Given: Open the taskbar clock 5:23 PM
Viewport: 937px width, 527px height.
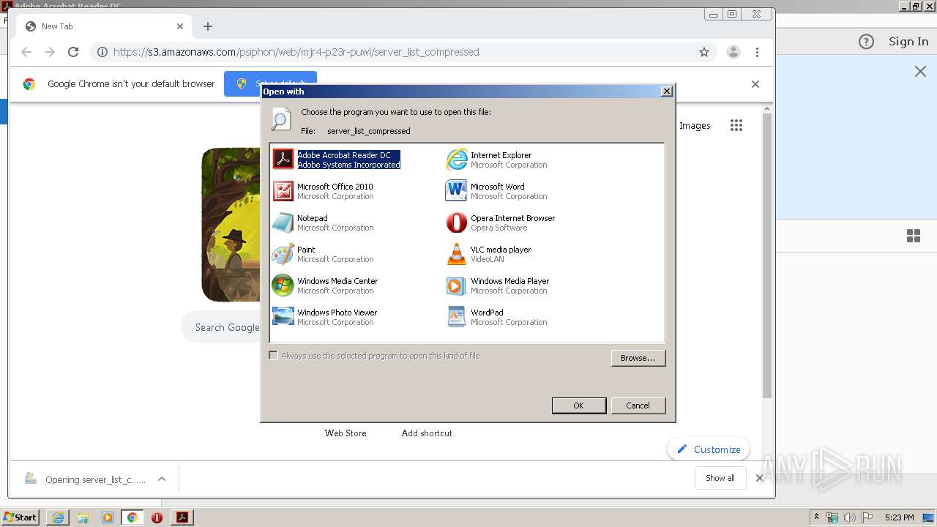Looking at the screenshot, I should point(899,517).
